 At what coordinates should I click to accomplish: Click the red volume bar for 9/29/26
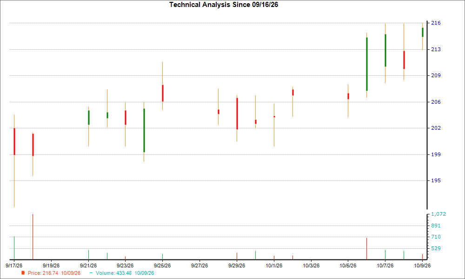(x=237, y=256)
